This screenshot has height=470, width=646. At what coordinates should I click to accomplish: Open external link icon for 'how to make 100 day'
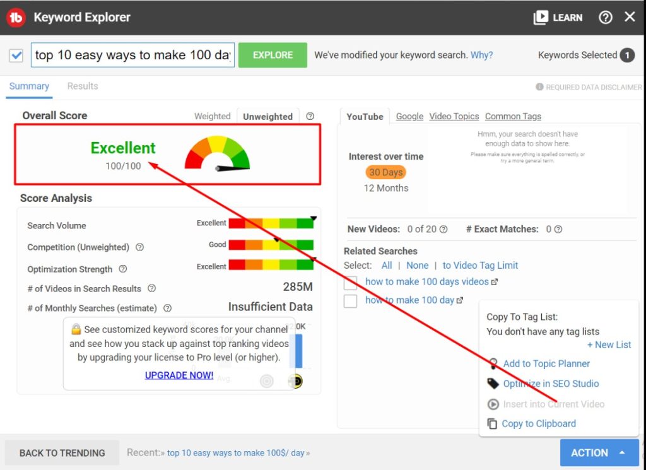click(x=460, y=300)
